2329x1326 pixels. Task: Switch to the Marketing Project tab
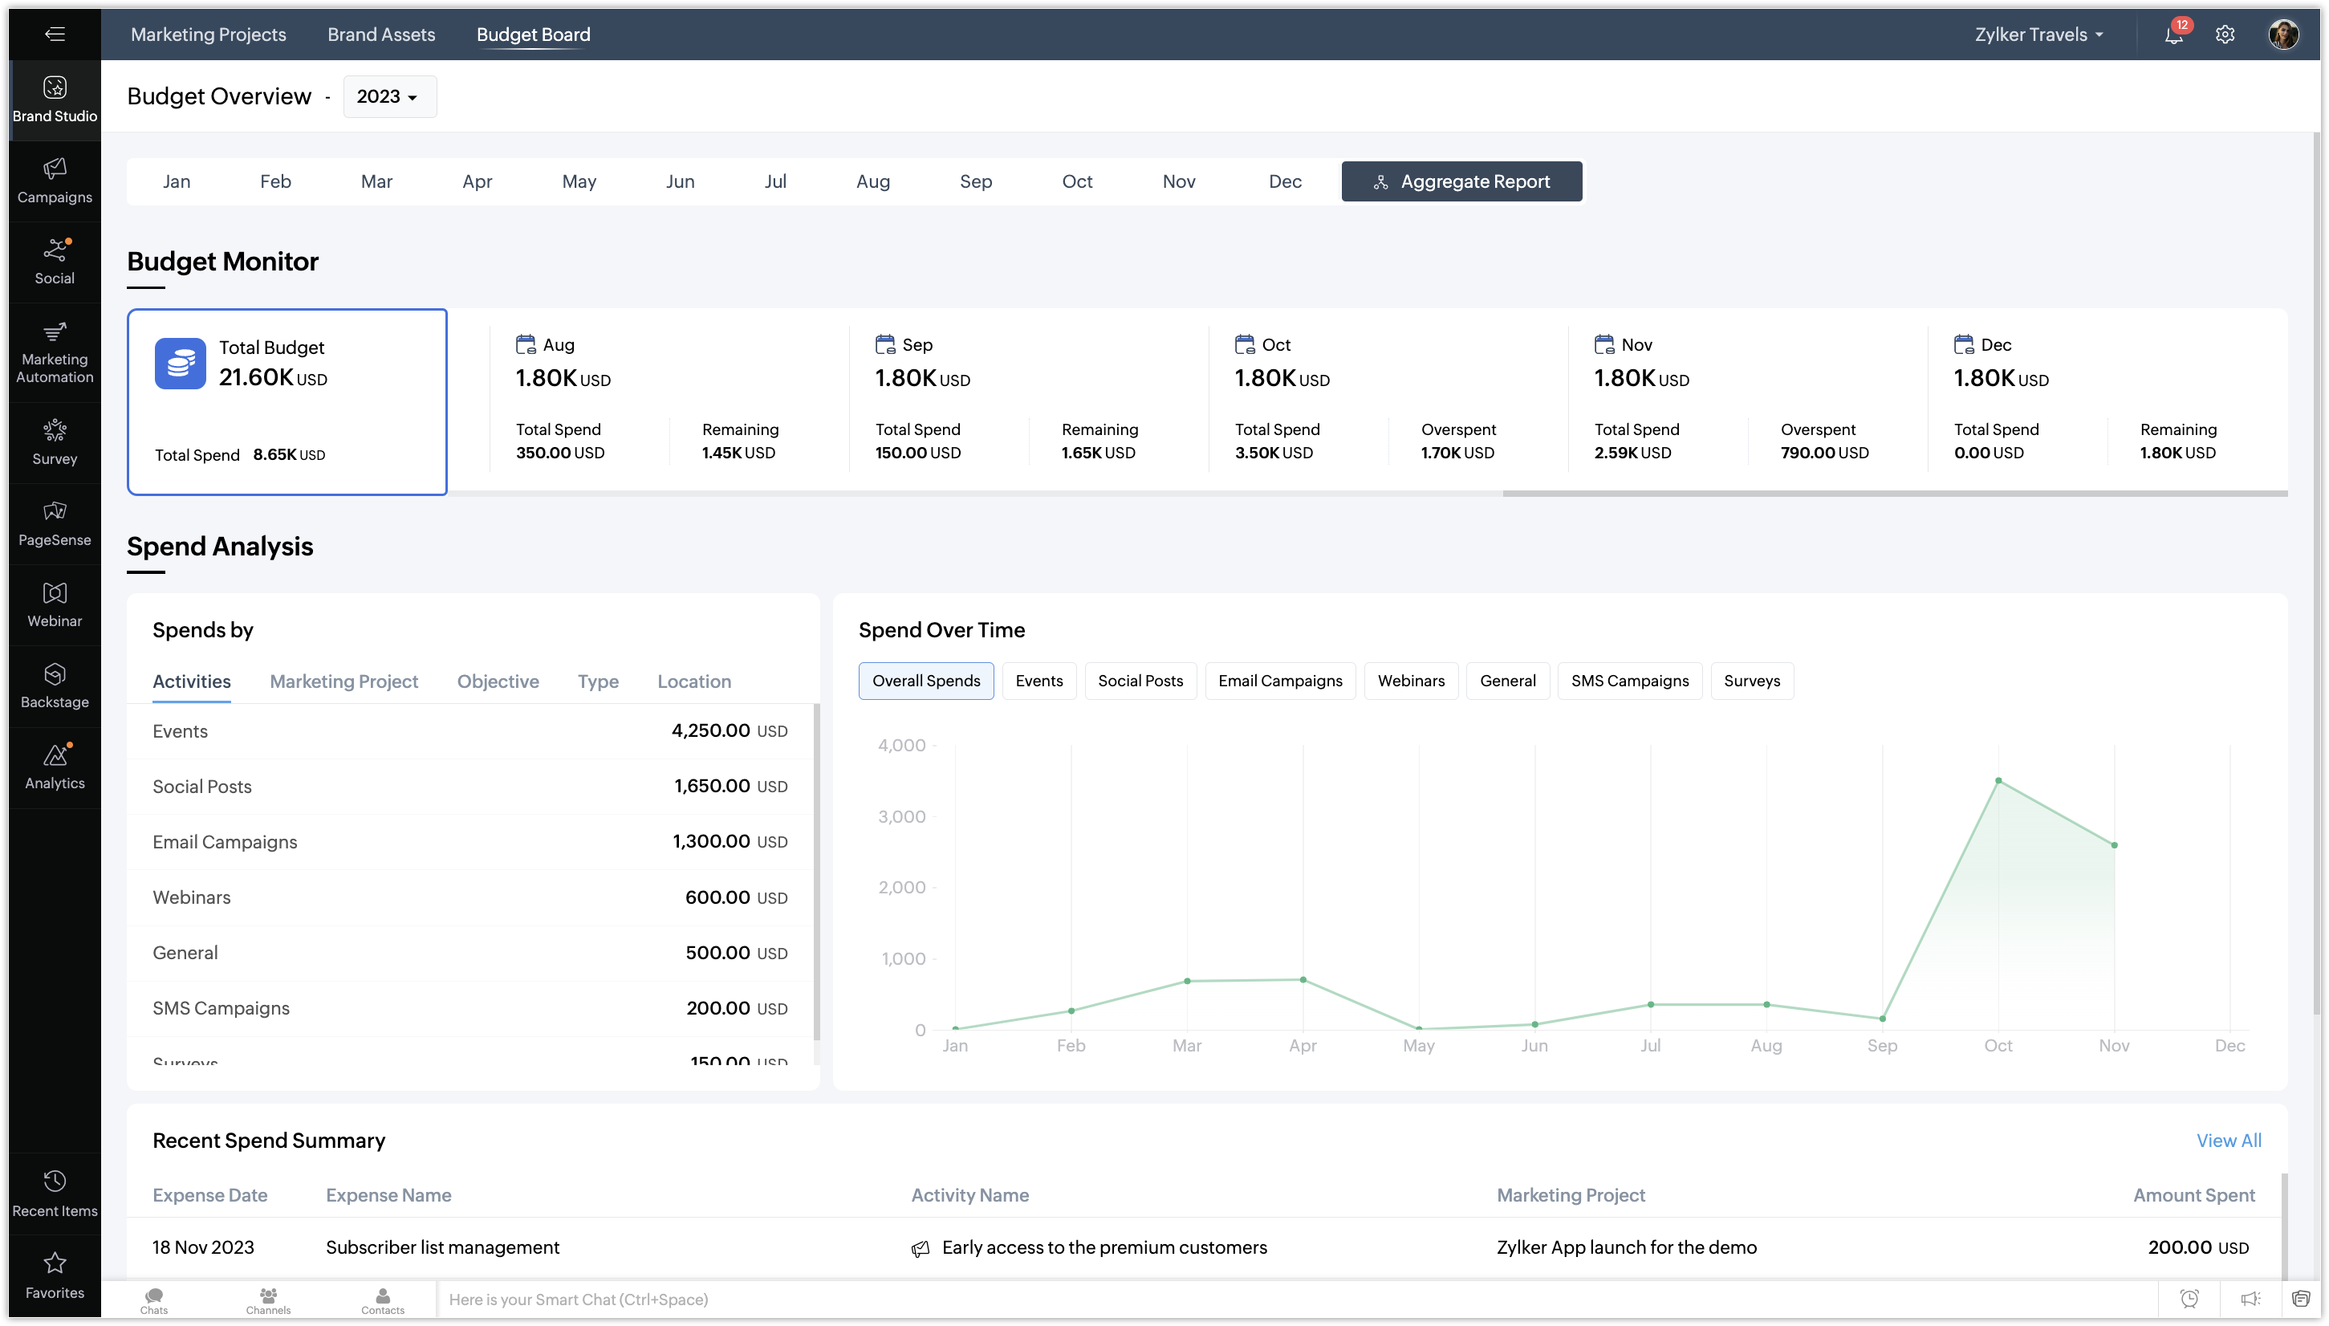[x=343, y=681]
